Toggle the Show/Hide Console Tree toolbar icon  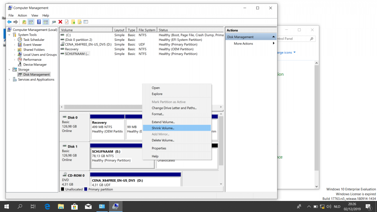coord(31,22)
